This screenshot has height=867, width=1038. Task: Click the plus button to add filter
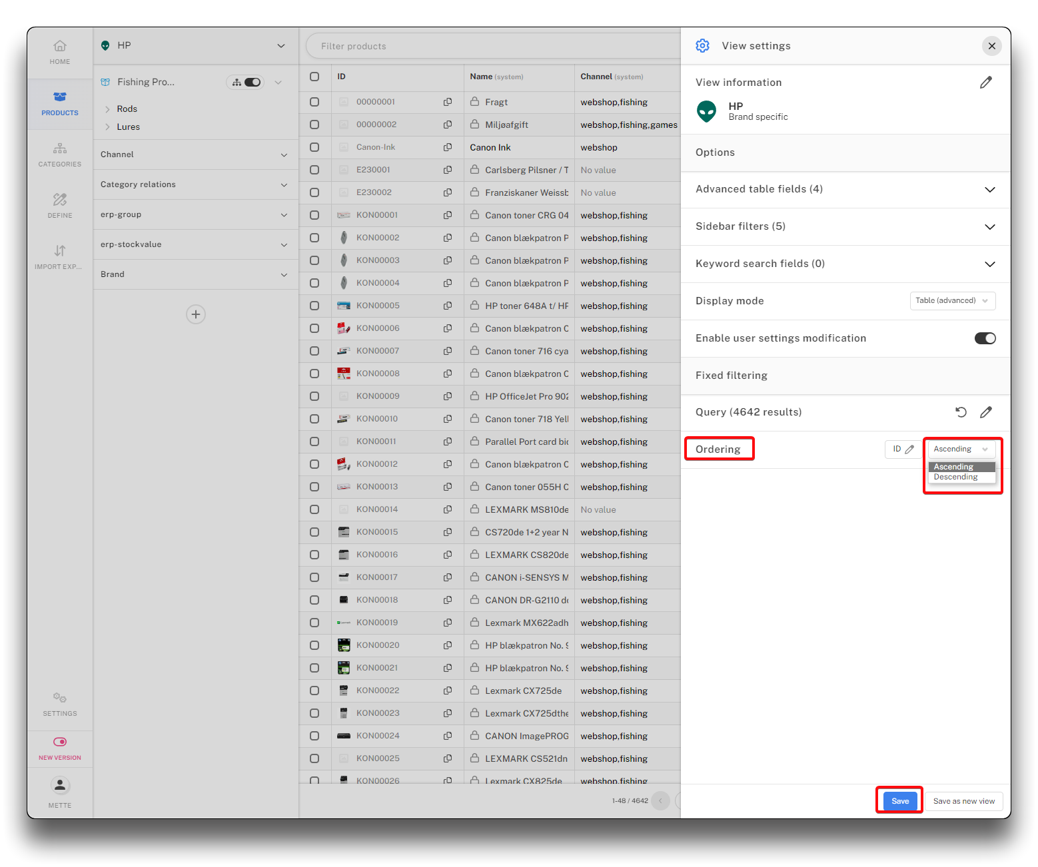point(195,314)
